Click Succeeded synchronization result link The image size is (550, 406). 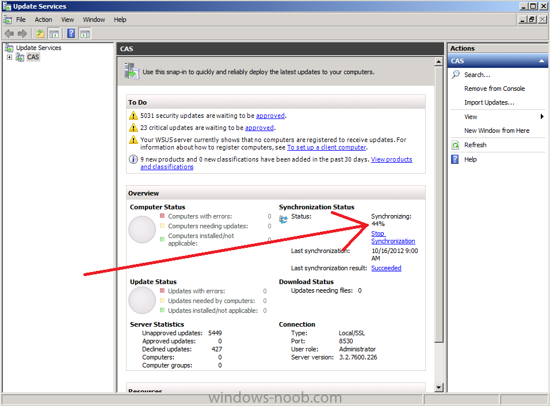tap(386, 268)
